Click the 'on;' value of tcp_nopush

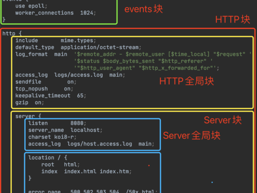(x=68, y=89)
